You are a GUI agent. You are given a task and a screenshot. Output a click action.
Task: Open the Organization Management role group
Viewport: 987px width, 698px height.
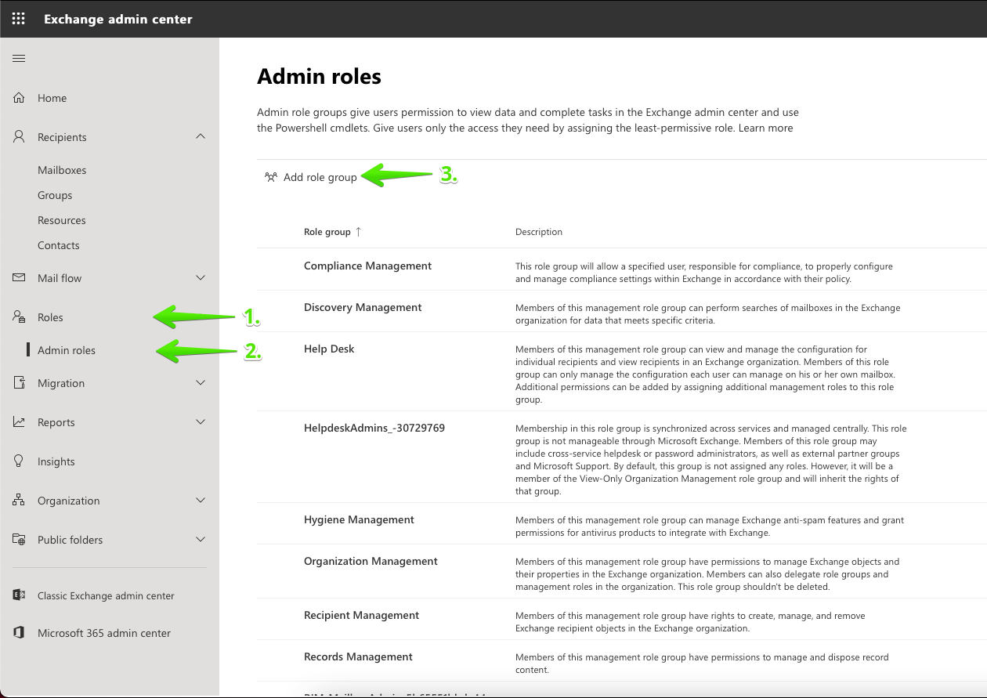coord(371,561)
